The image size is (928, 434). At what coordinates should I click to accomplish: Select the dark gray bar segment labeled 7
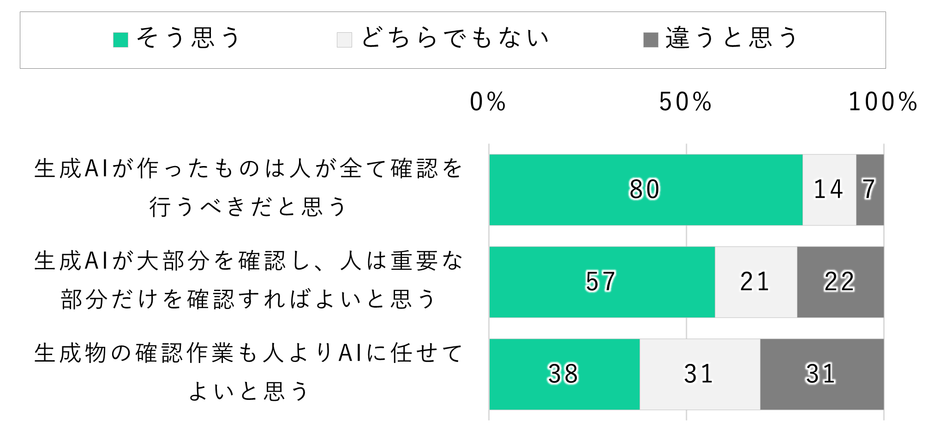[x=870, y=190]
